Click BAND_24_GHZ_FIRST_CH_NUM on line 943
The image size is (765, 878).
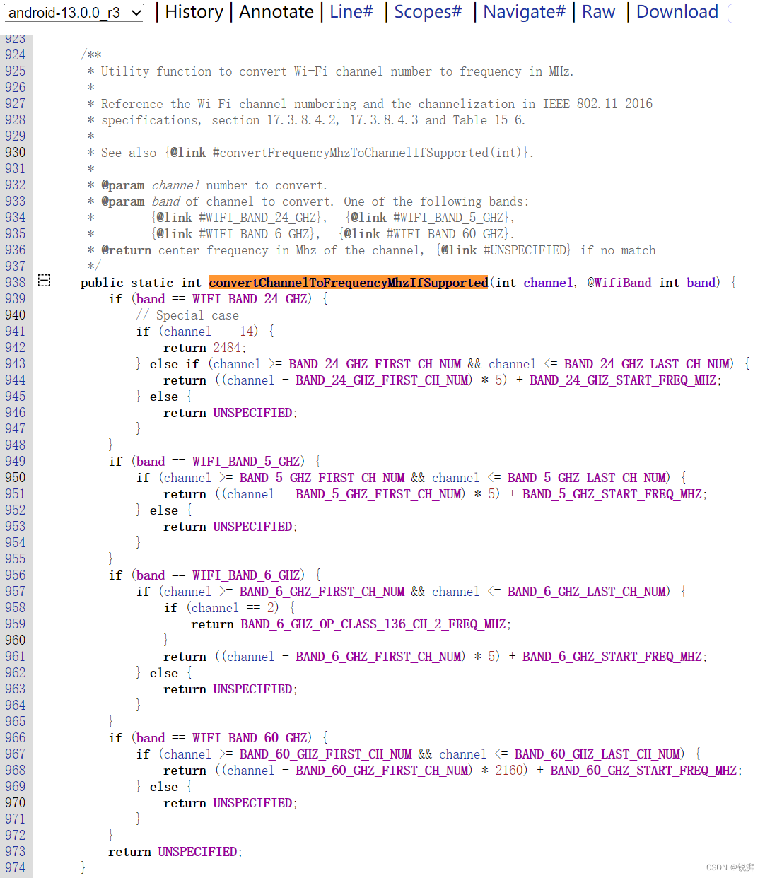point(375,364)
